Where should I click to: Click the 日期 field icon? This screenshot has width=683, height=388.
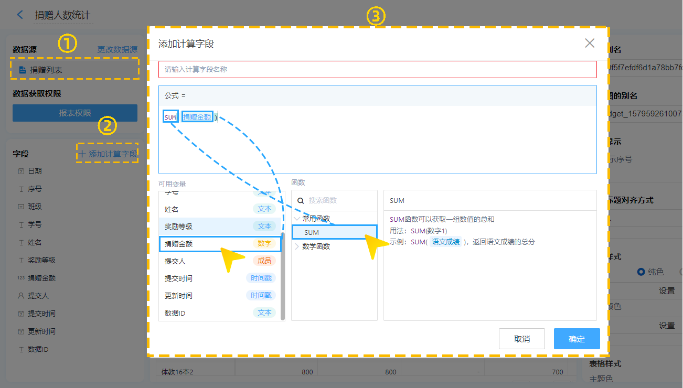pyautogui.click(x=21, y=171)
